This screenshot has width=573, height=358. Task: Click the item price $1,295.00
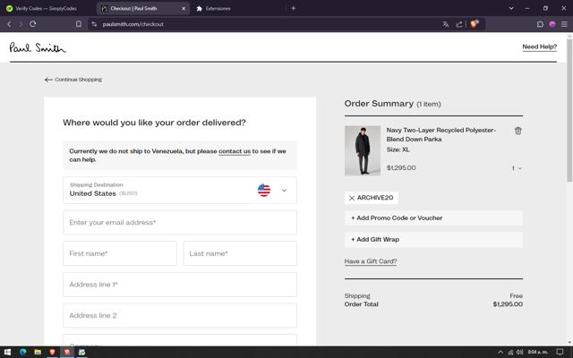coord(401,168)
